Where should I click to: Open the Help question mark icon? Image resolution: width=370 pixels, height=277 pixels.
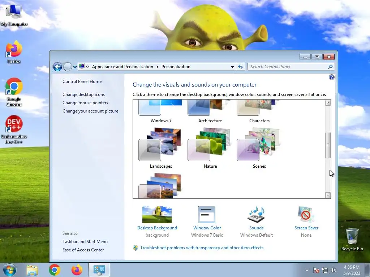coord(331,77)
